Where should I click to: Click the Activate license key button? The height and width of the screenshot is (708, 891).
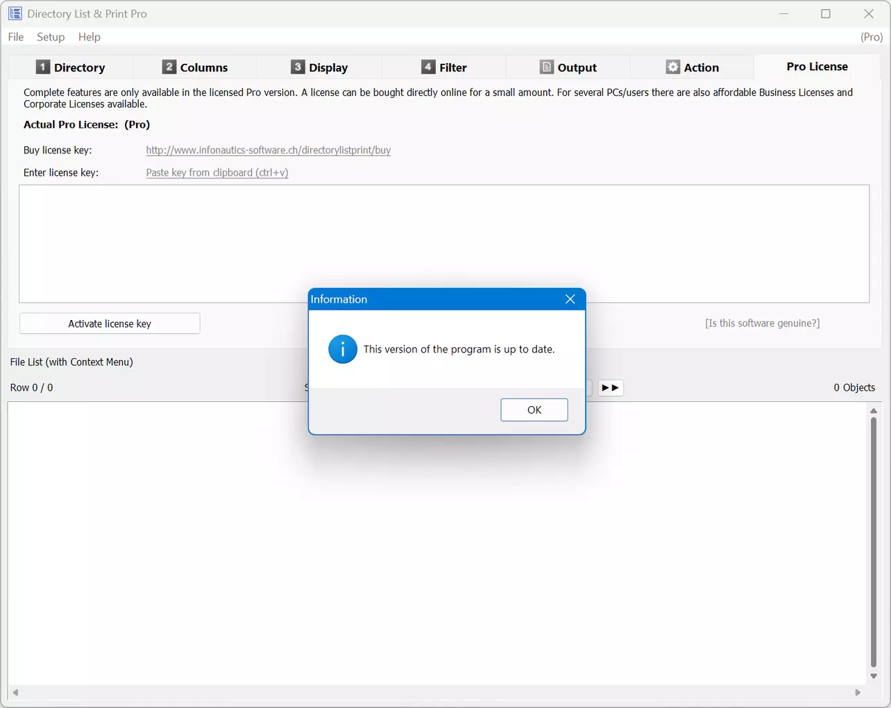click(110, 323)
